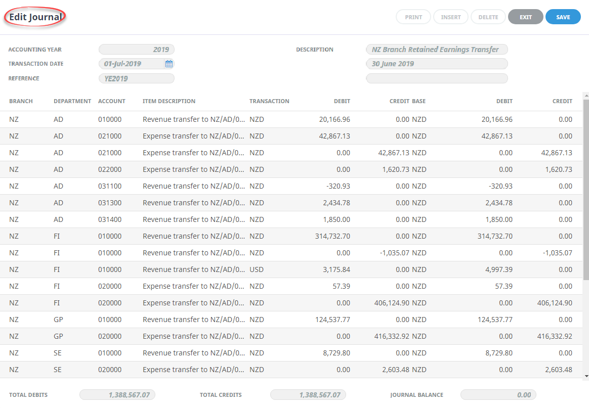The image size is (589, 408).
Task: Edit the first Description field
Action: coord(437,50)
